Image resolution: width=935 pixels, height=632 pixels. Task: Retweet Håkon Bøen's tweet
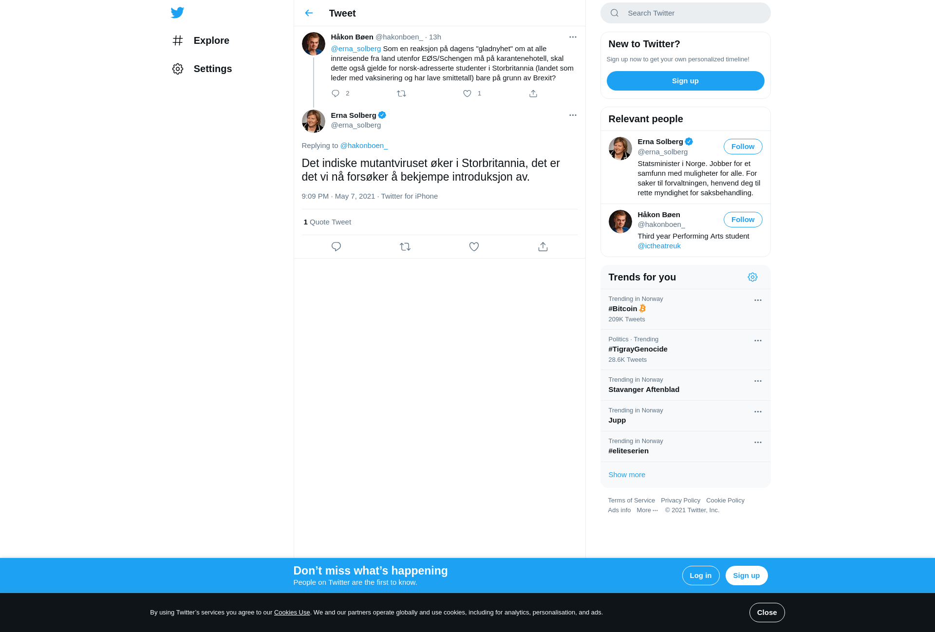pos(401,93)
